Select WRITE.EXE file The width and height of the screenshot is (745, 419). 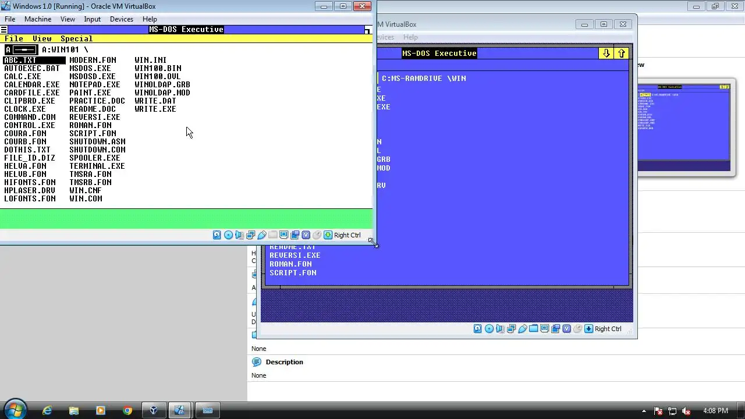tap(155, 109)
